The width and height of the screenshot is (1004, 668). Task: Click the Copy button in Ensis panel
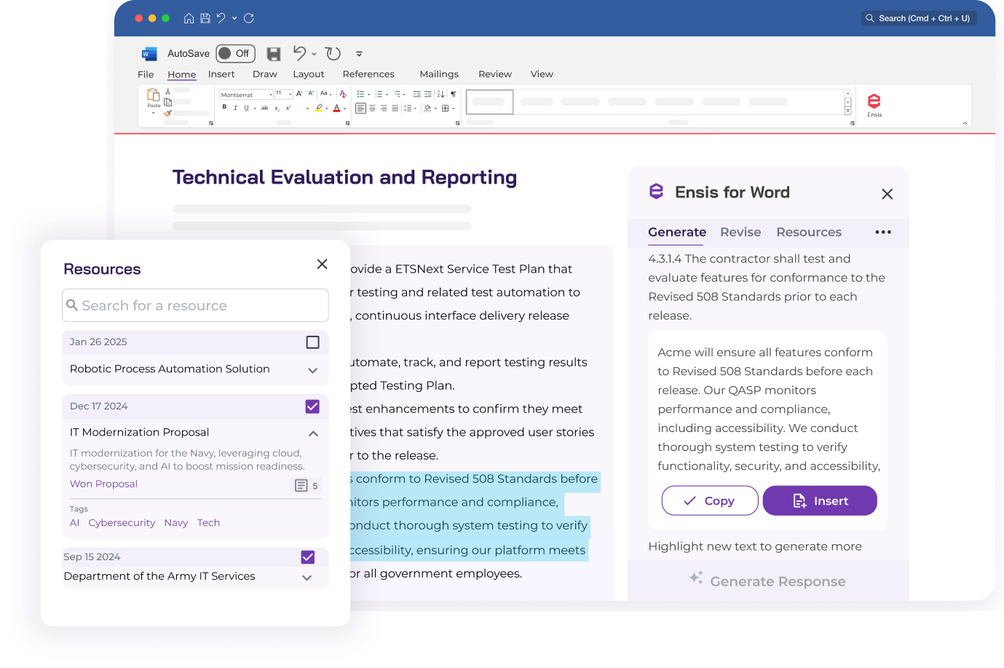[710, 500]
